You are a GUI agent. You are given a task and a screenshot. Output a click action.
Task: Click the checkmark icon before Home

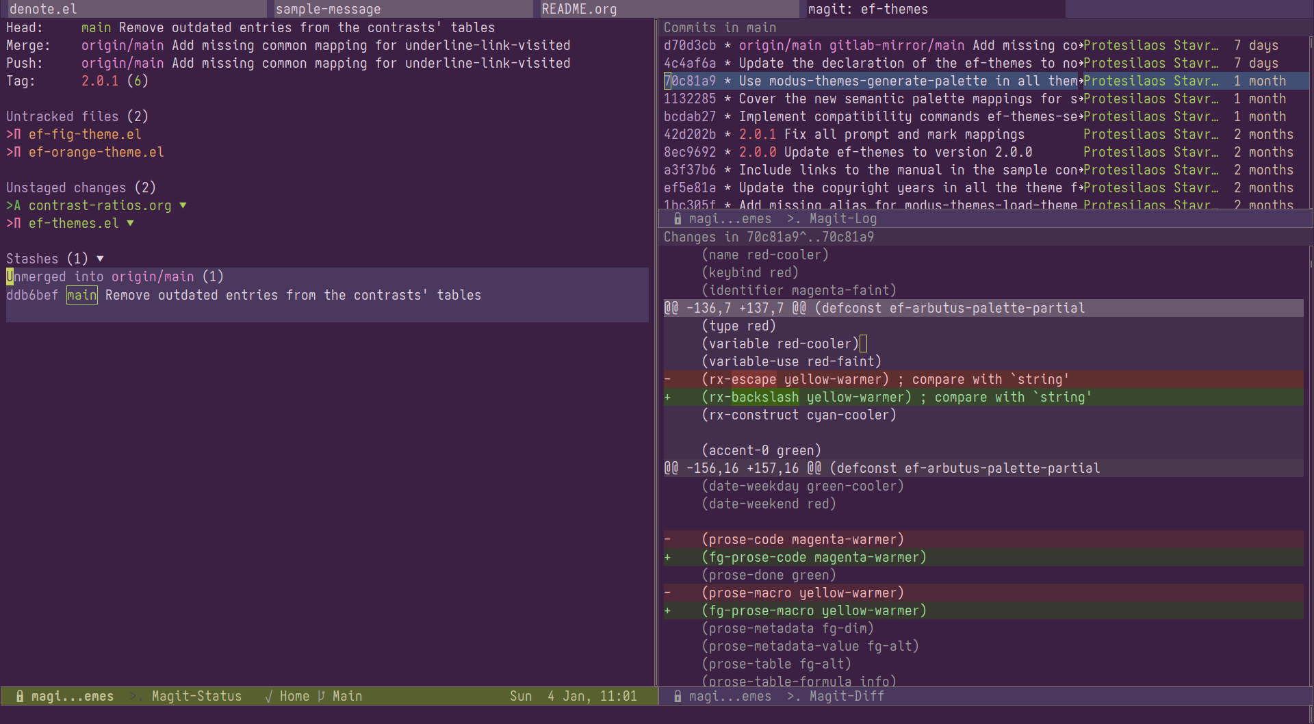268,696
